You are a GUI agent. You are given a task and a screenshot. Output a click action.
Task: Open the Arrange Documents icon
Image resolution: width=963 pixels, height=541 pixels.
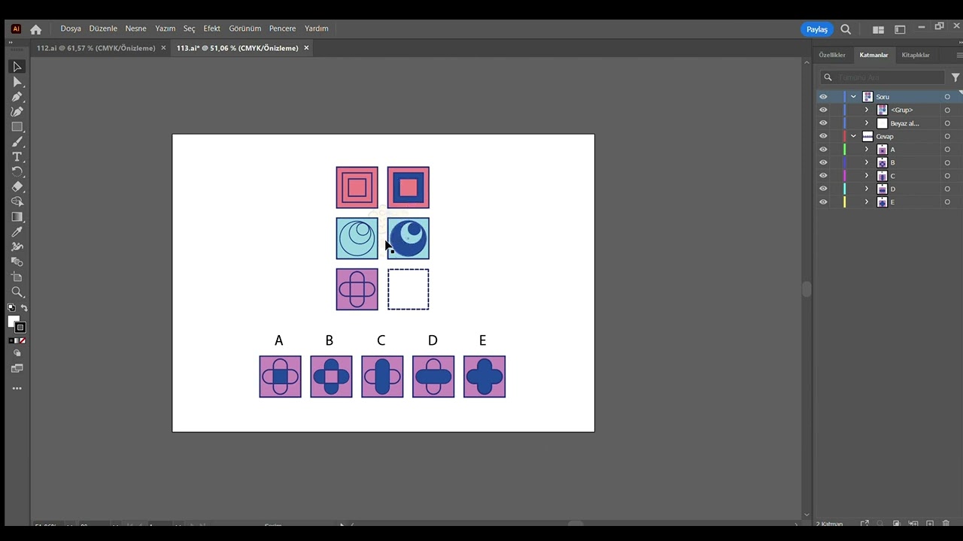point(878,29)
